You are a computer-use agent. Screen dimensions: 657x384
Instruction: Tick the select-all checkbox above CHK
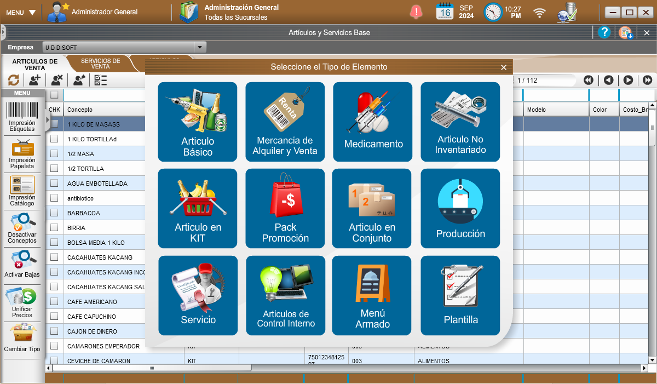pos(54,95)
